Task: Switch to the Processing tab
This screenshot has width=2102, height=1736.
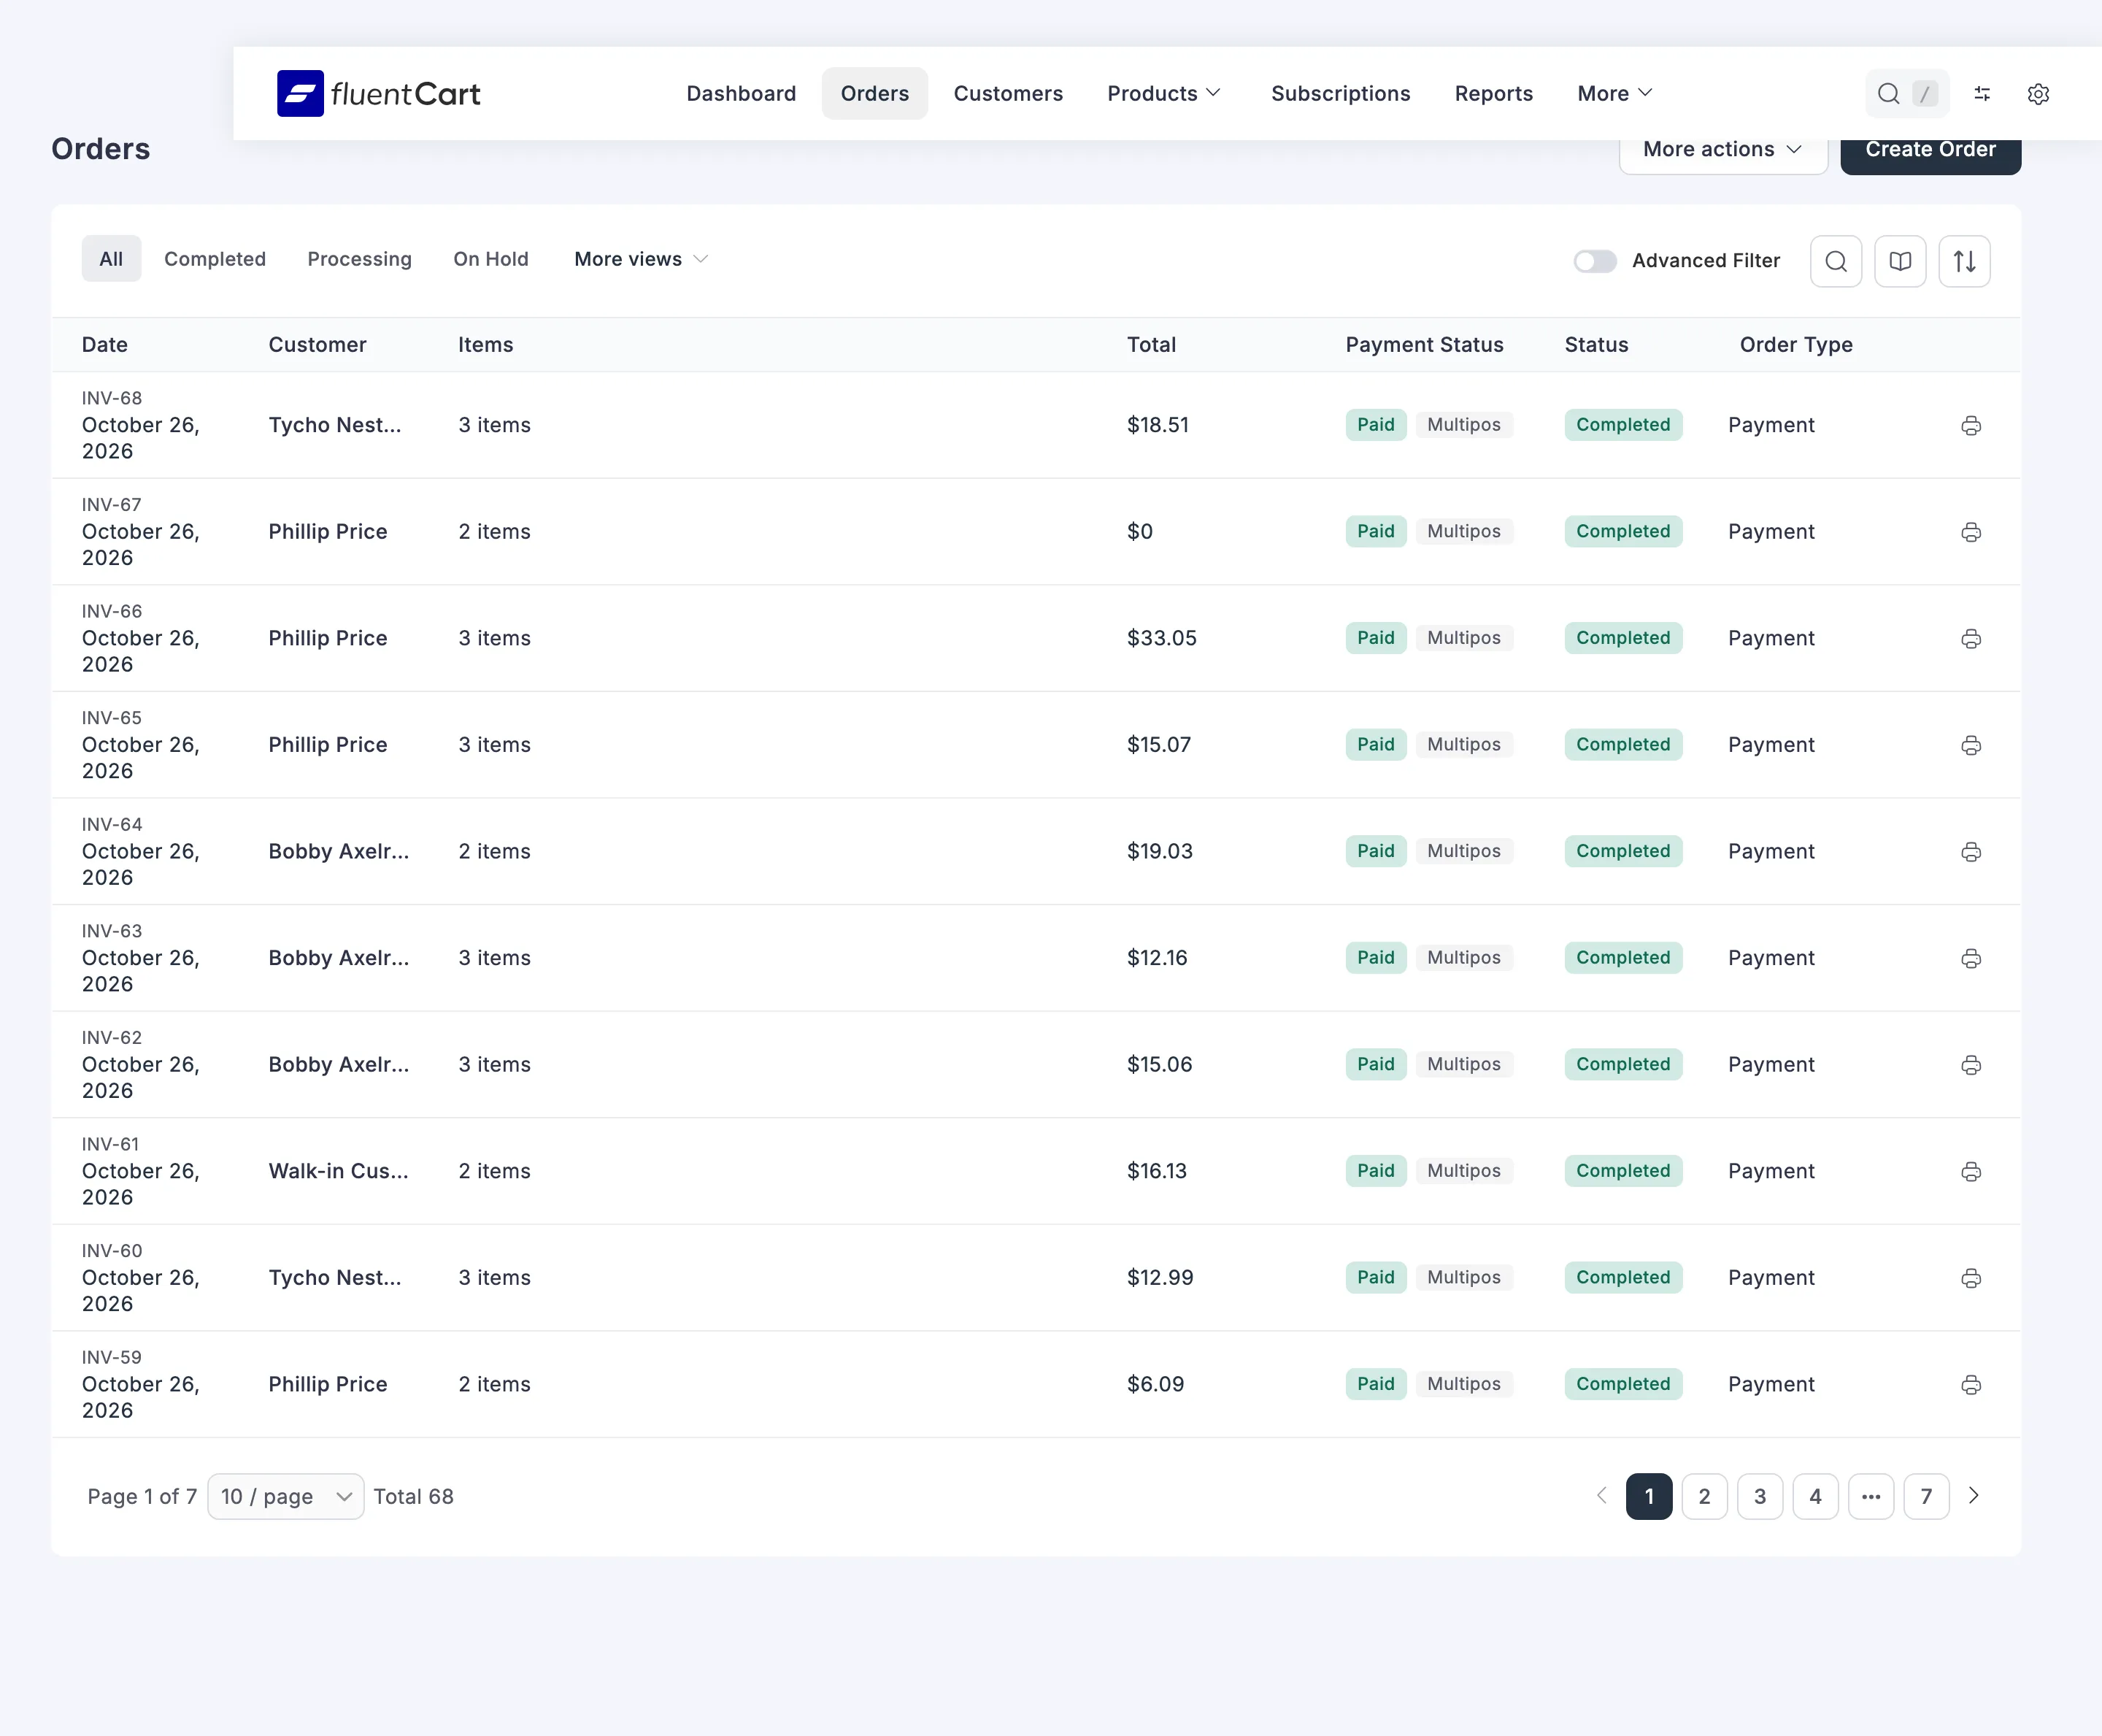Action: coord(359,259)
